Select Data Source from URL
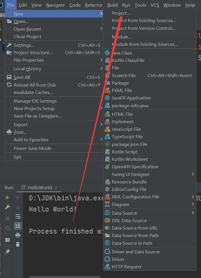 pos(150,228)
